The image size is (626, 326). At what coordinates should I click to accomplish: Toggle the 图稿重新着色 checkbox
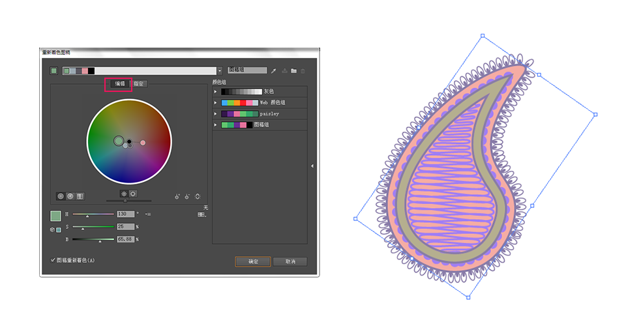[53, 260]
